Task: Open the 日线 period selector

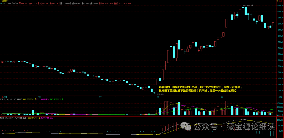Action: [x=280, y=97]
